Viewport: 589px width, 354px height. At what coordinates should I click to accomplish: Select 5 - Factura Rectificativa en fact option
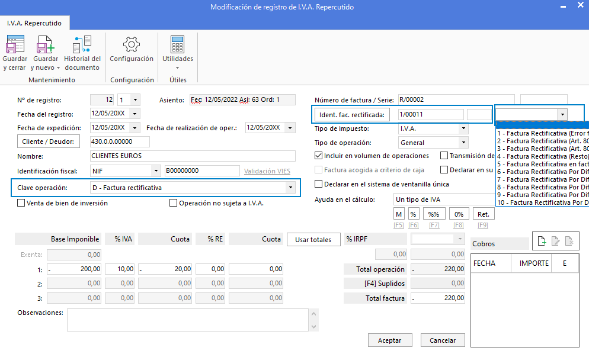click(543, 164)
